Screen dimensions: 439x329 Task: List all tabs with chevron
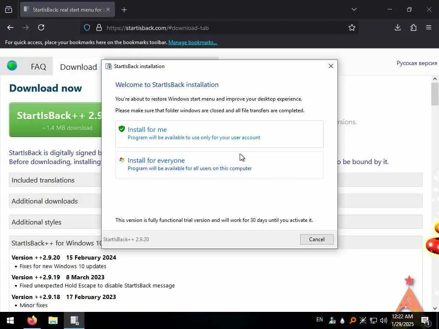[x=354, y=9]
